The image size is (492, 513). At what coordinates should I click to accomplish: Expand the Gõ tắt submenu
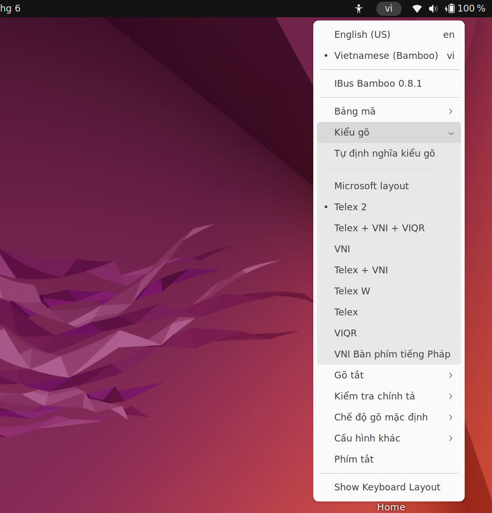[x=389, y=375]
